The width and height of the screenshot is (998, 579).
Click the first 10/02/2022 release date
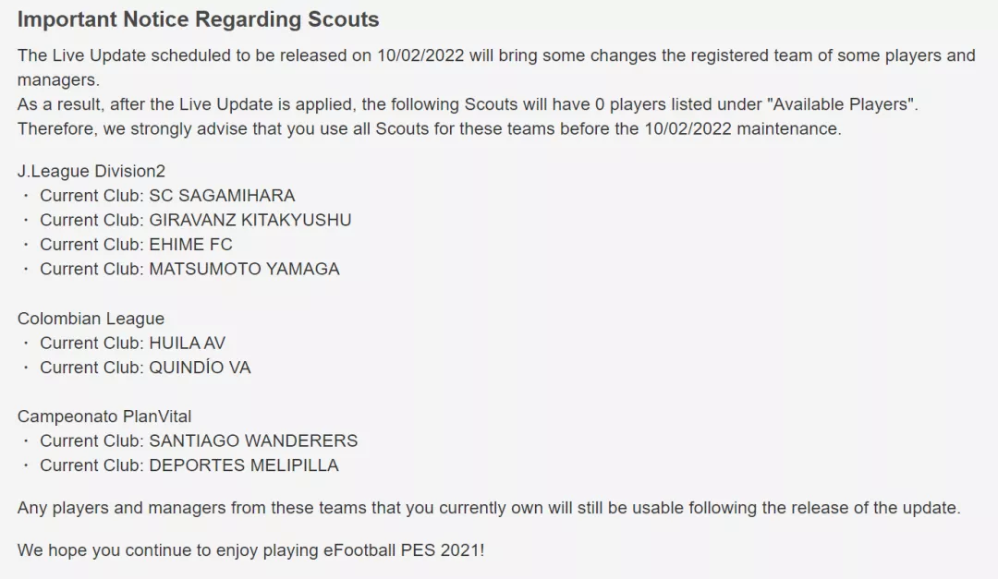coord(420,55)
